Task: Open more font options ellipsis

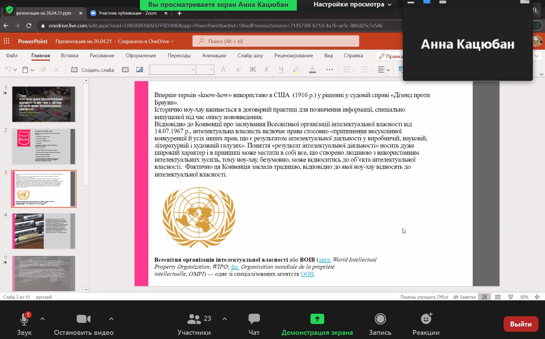Action: pos(330,69)
